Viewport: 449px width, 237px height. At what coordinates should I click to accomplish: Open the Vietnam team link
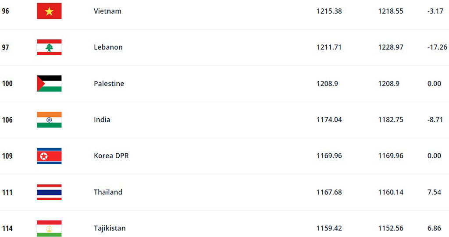point(108,11)
